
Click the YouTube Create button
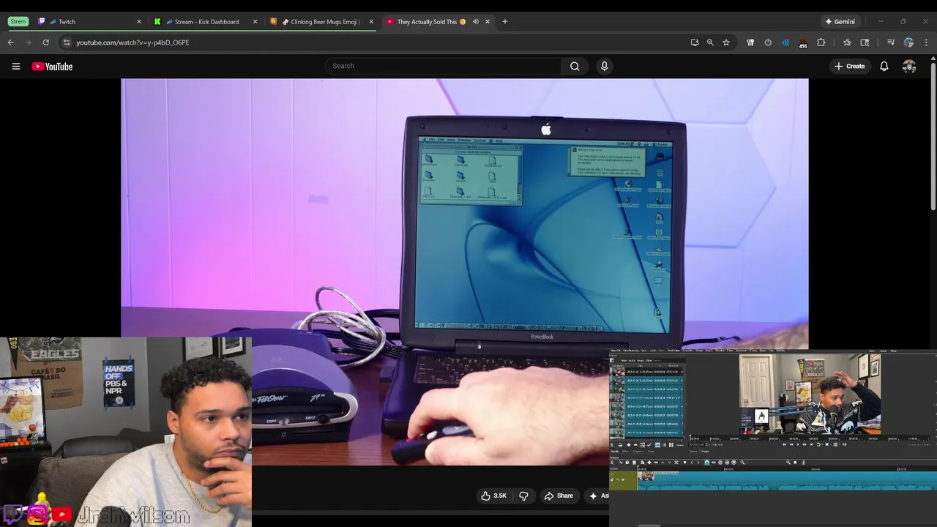click(850, 66)
